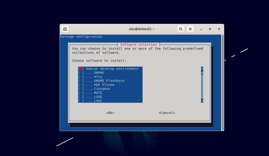Enable the LXDE desktop option
The height and width of the screenshot is (156, 269).
pyautogui.click(x=80, y=97)
